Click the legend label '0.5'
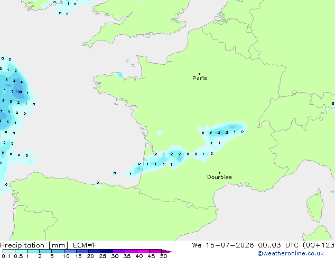Image resolution: width=335 pixels, height=258 pixels. (x=18, y=256)
